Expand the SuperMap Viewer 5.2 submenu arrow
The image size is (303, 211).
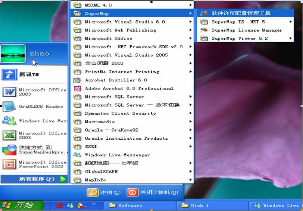pyautogui.click(x=290, y=38)
